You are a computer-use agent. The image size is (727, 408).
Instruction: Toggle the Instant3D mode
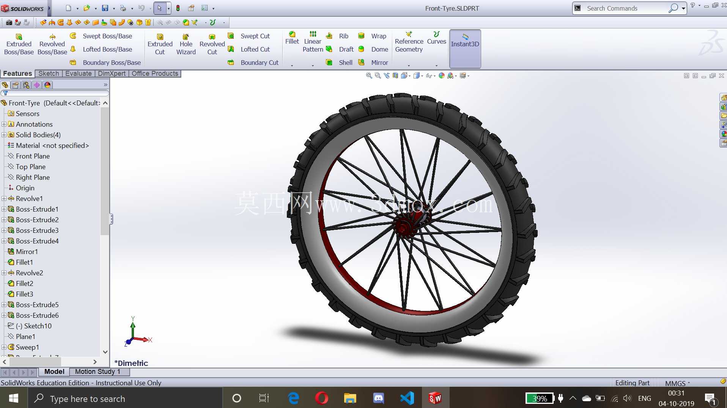pos(465,49)
